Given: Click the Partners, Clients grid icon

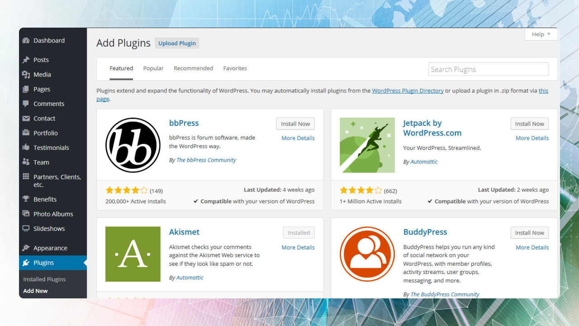Looking at the screenshot, I should (x=26, y=177).
